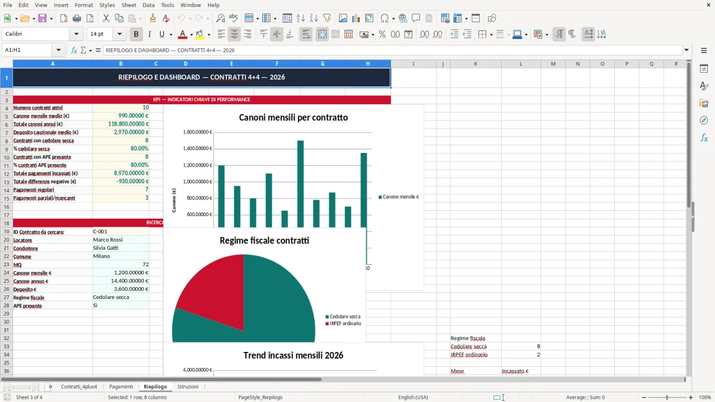
Task: Click the Copy icon
Action: coord(119,18)
